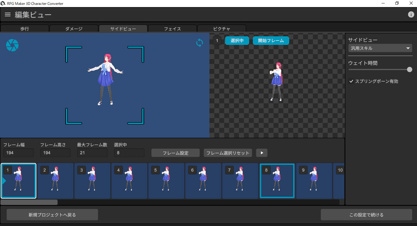Screen dimensions: 417x226
Task: Select the ダメージ tab
Action: pyautogui.click(x=74, y=28)
